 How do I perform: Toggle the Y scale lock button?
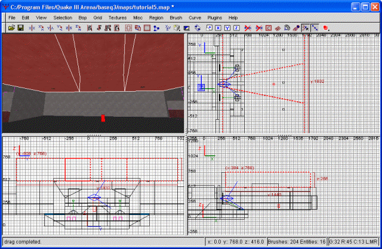point(227,28)
